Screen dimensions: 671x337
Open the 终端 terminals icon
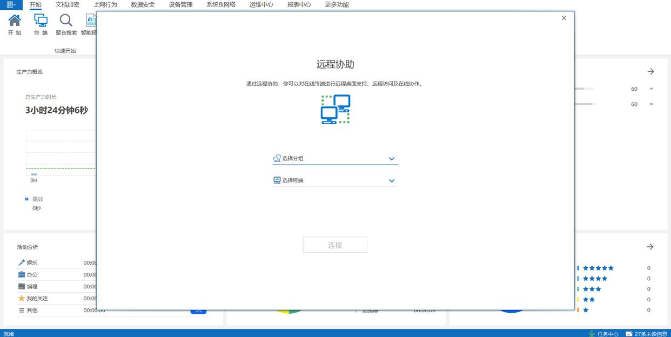point(41,21)
